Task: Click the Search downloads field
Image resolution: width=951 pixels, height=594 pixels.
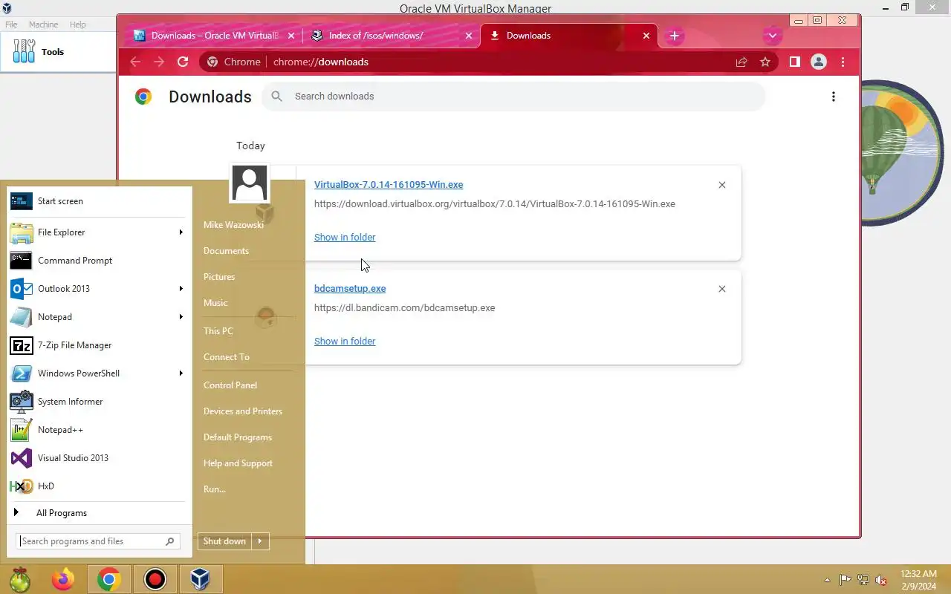Action: point(513,97)
